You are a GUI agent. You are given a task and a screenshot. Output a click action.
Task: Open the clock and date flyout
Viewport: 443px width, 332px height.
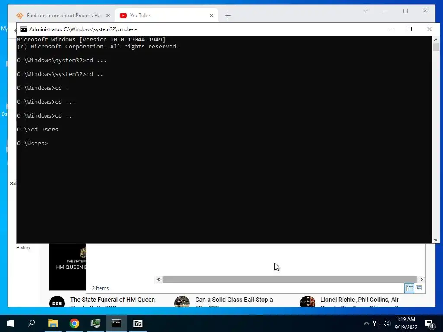pyautogui.click(x=406, y=323)
